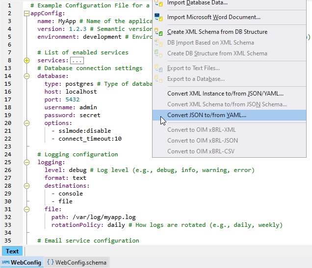Click the Export to Text Files icon
The image size is (312, 268).
159,68
